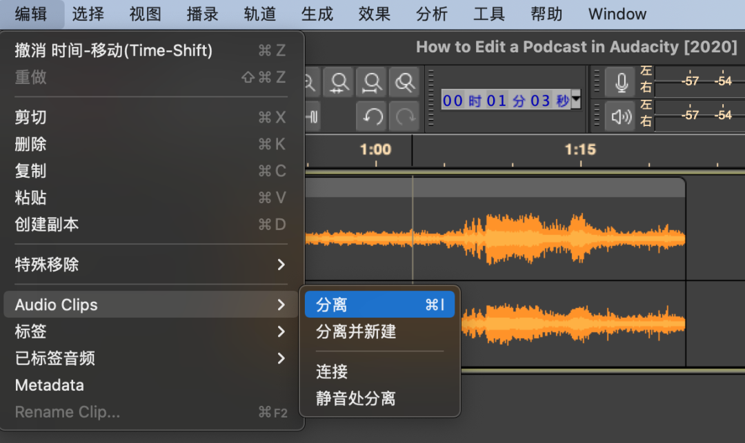This screenshot has height=443, width=745.
Task: Click the Undo arrow toolbar icon
Action: tap(371, 116)
